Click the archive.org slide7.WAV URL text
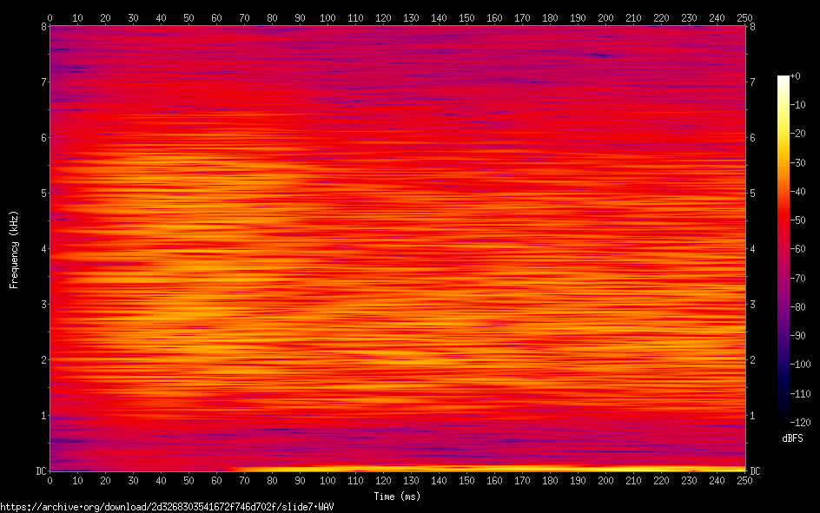The width and height of the screenshot is (820, 513). pos(167,506)
